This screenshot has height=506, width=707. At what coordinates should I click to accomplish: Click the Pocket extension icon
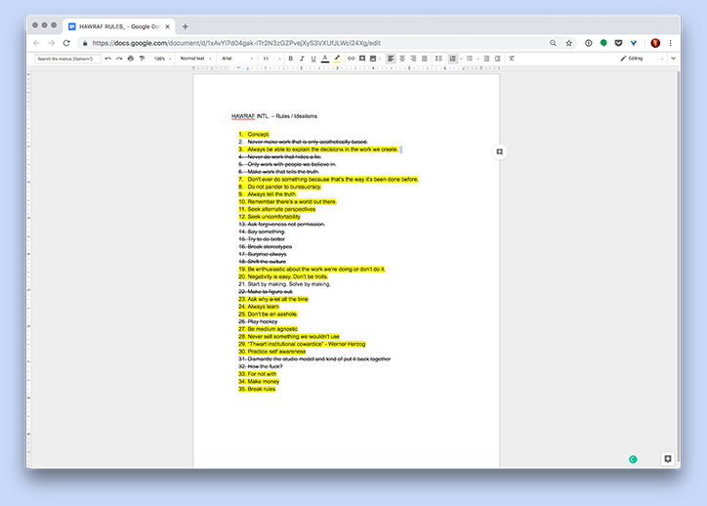pyautogui.click(x=619, y=43)
